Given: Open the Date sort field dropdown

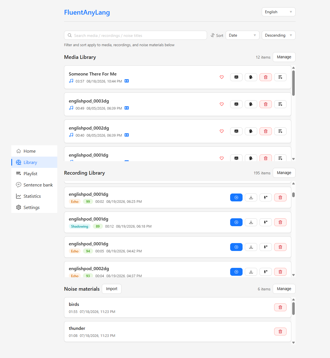Looking at the screenshot, I should 243,35.
